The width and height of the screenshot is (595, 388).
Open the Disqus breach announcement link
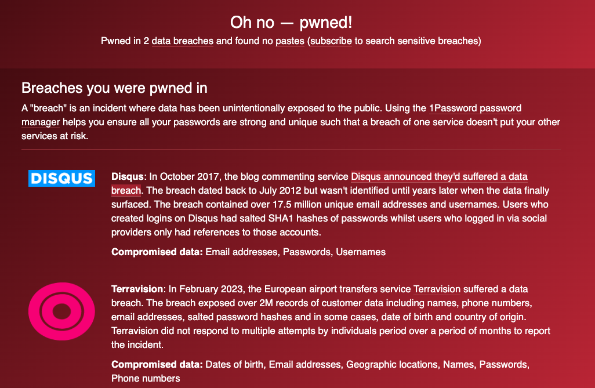tap(439, 176)
